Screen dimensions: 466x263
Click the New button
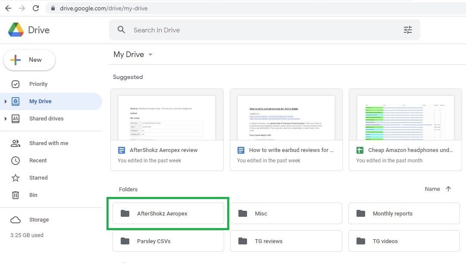[29, 60]
